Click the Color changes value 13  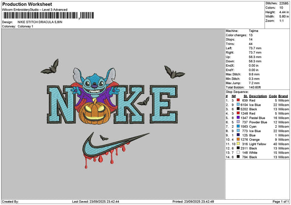(x=251, y=35)
